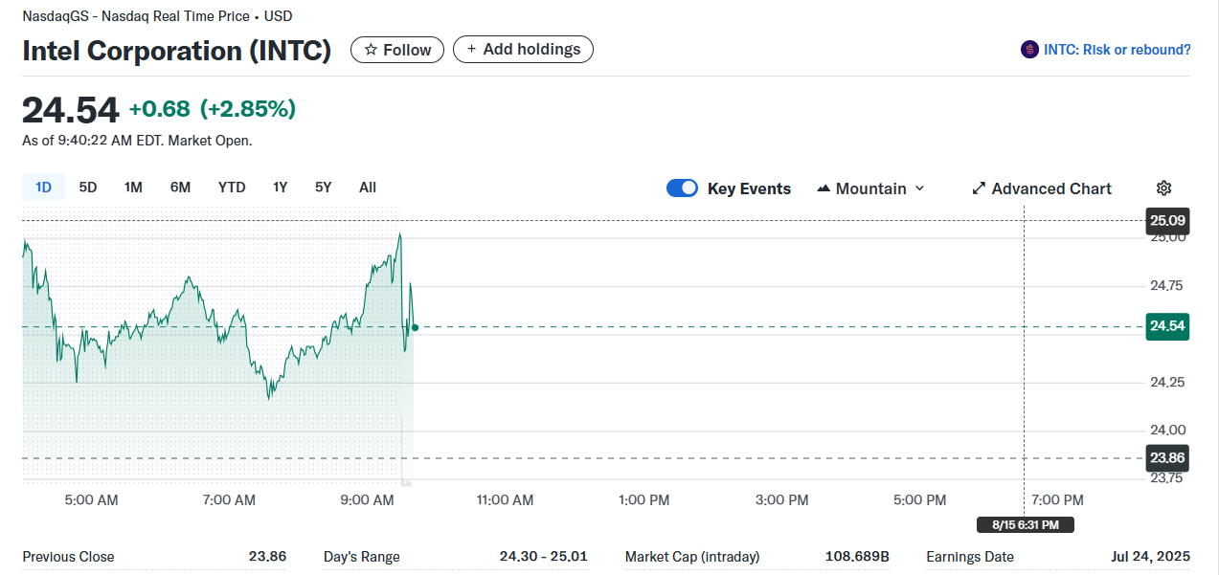The height and width of the screenshot is (575, 1219).
Task: Select the YTD range tab
Action: pos(232,188)
